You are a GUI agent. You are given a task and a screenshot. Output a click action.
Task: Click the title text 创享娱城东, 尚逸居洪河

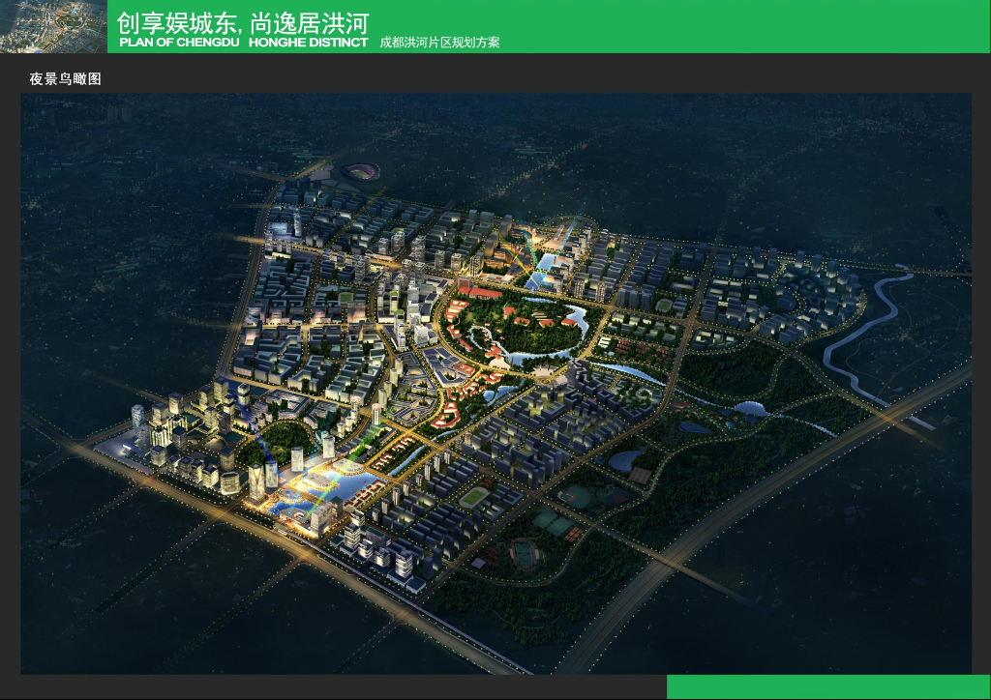point(243,23)
